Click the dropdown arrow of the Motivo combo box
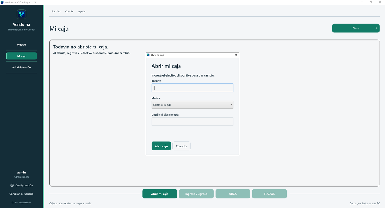This screenshot has height=208, width=385. click(231, 105)
